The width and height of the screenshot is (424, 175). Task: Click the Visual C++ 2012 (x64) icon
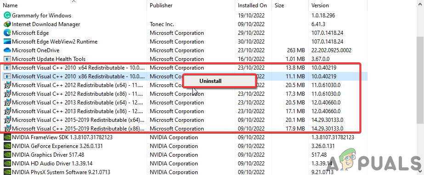(7, 85)
